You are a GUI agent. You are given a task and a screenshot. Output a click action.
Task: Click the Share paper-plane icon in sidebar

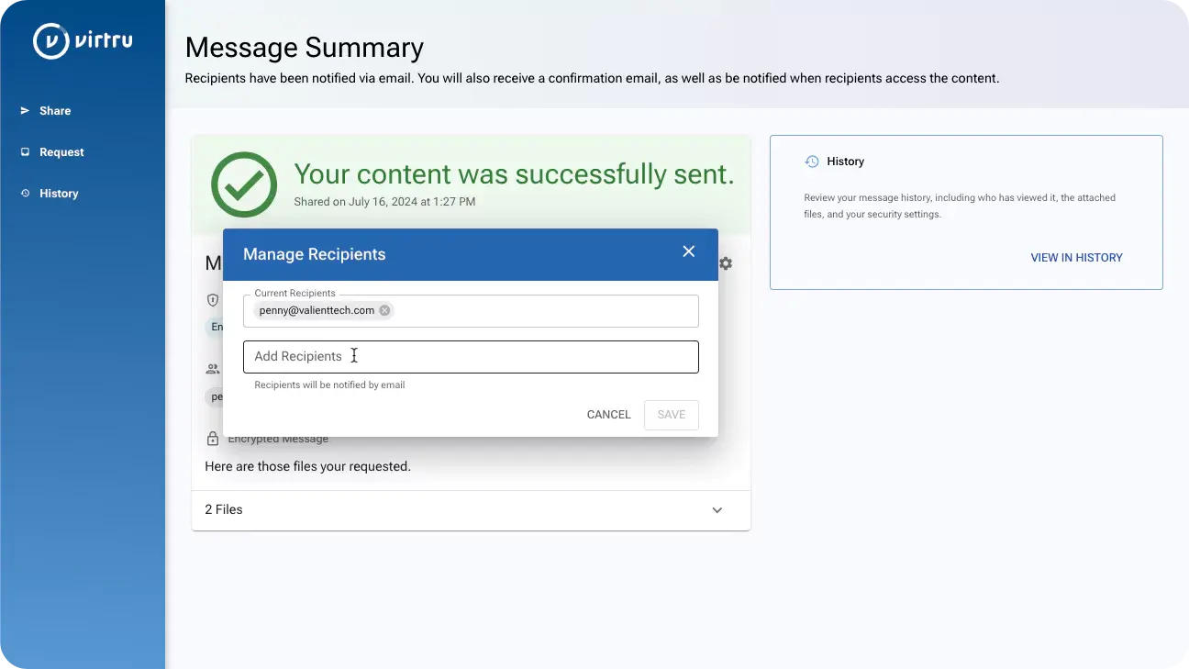point(25,111)
